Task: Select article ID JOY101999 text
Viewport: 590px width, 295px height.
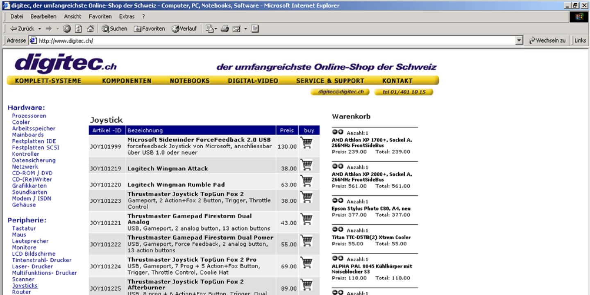Action: [x=106, y=146]
